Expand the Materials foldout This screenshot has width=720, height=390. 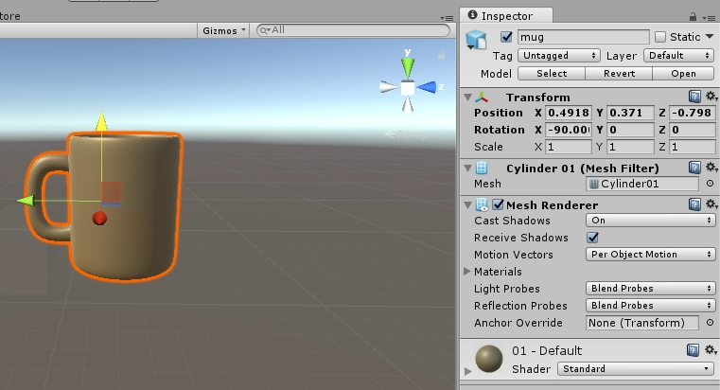tap(467, 272)
